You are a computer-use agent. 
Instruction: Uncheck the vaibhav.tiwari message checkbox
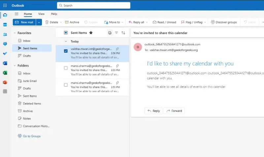tap(66, 51)
